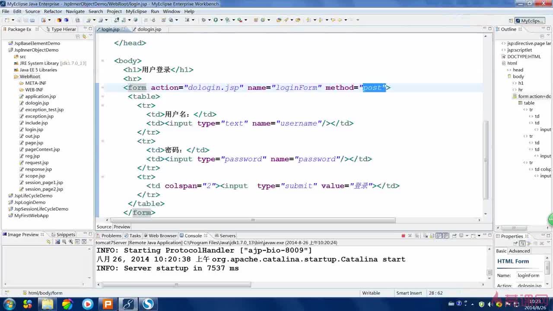
Task: Open Windows Explorer folder on taskbar
Action: coord(48,304)
